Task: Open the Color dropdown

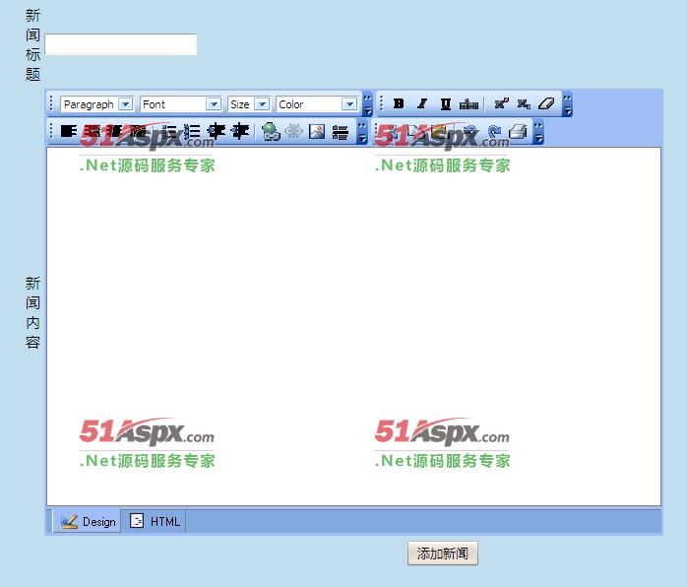Action: pyautogui.click(x=317, y=104)
